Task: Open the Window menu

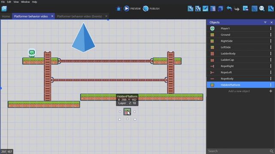Action: pos(25,2)
